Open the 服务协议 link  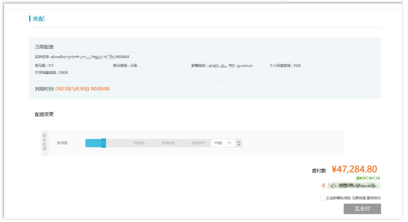[x=374, y=198]
